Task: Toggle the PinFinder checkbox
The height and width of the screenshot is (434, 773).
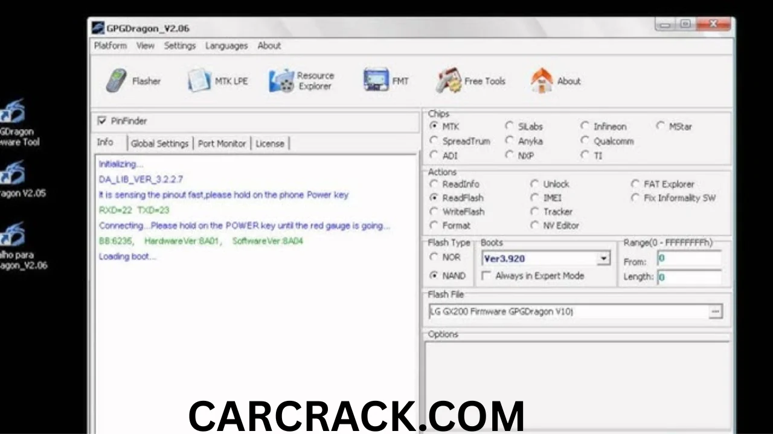Action: point(101,121)
